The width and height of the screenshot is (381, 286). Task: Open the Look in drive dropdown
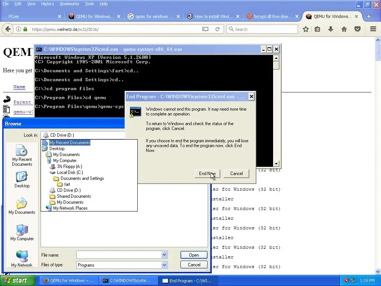coord(83,135)
